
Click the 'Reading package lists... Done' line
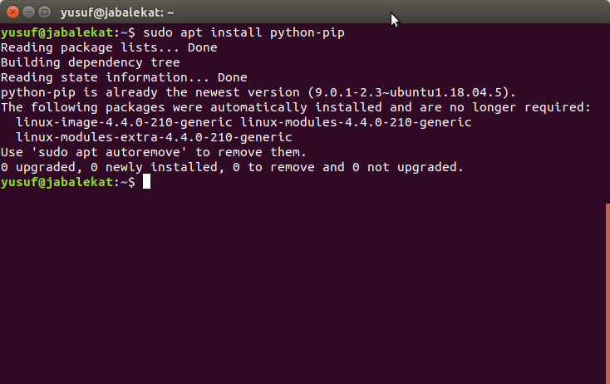click(108, 47)
